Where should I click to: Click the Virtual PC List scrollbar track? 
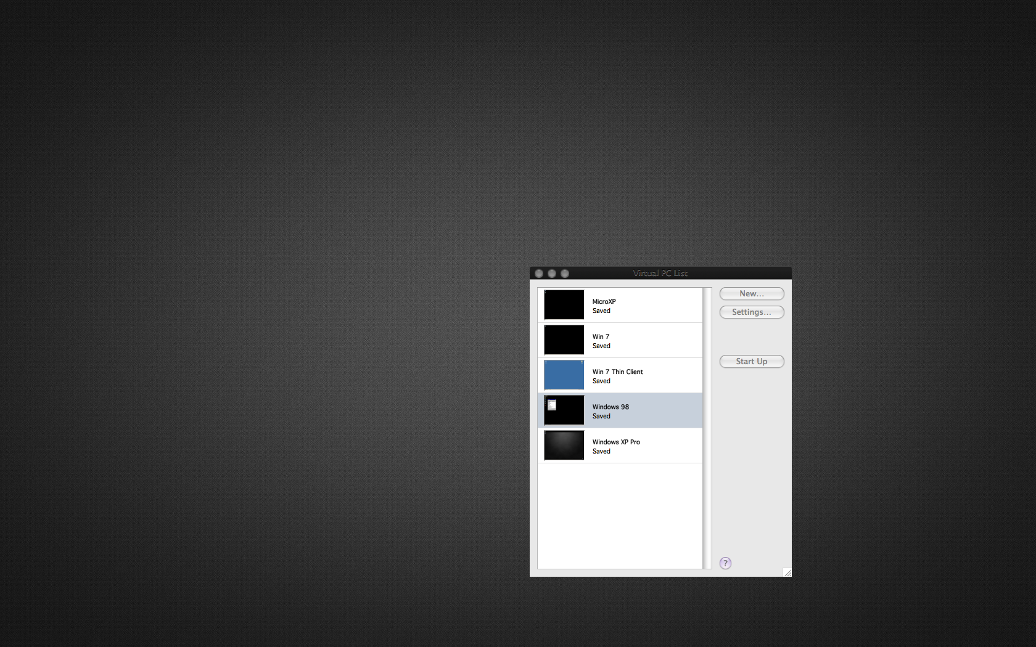(707, 428)
